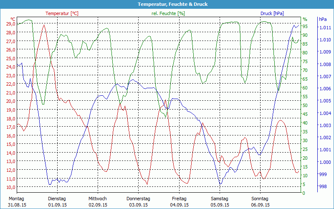Click the '95' humidity axis value
Screen dimensions: 334x209
pos(305,26)
